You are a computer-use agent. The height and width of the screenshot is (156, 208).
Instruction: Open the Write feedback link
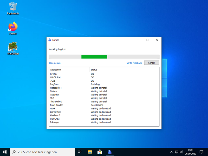point(134,63)
